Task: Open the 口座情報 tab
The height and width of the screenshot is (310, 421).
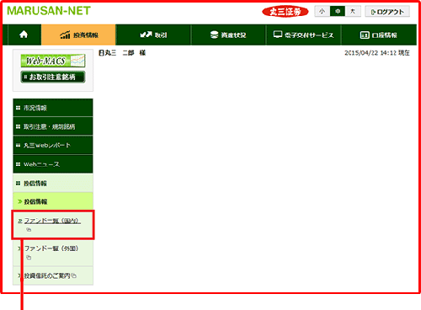Action: tap(379, 35)
